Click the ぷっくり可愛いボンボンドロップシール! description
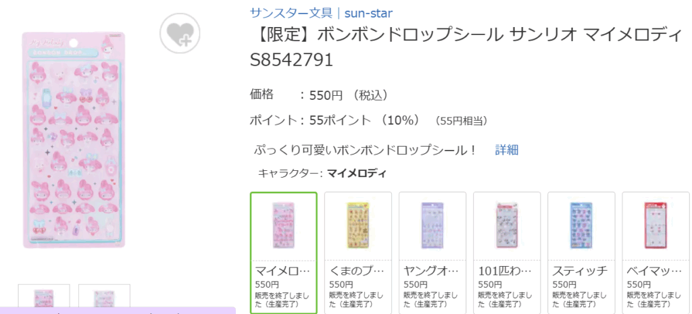Image resolution: width=692 pixels, height=314 pixels. pos(366,150)
